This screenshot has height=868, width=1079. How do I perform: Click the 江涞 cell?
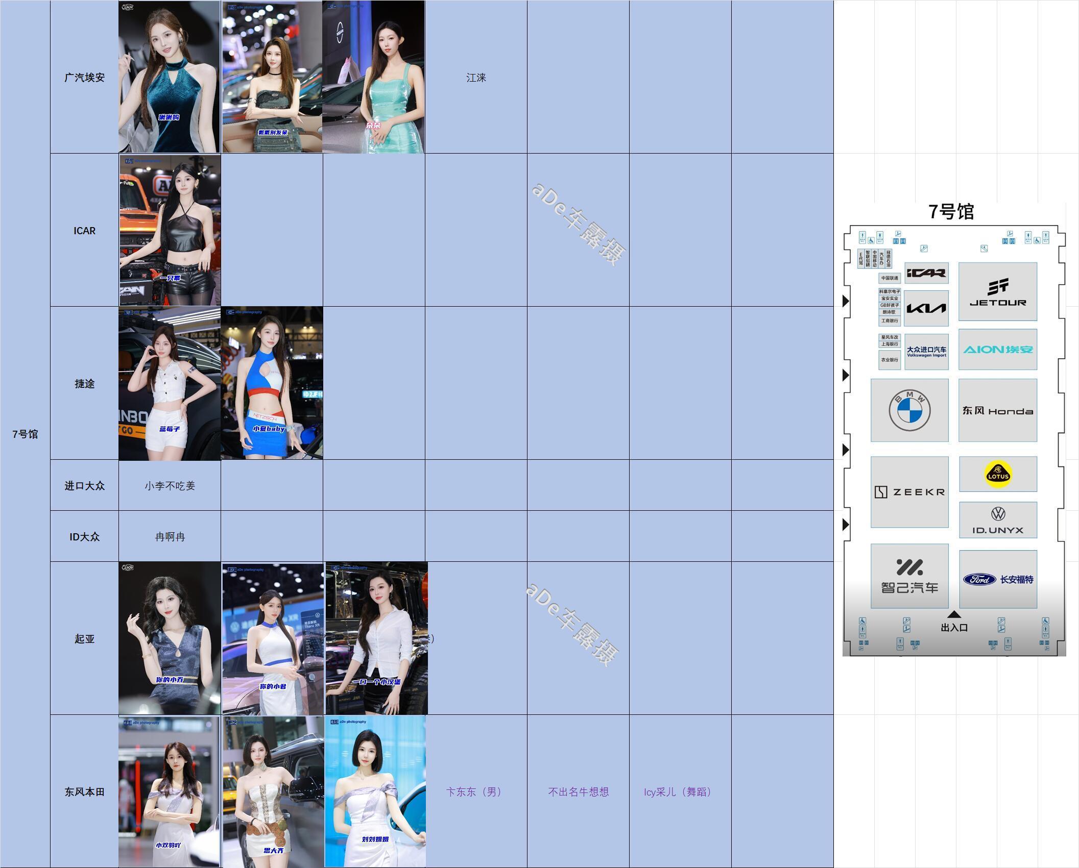click(x=476, y=77)
